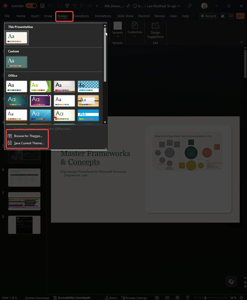This screenshot has height=300, width=247.
Task: Open Display Settings
Action: [134, 298]
